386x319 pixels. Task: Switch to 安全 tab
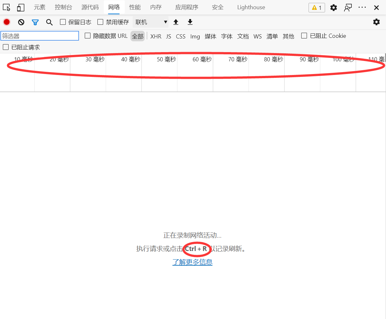click(x=218, y=7)
